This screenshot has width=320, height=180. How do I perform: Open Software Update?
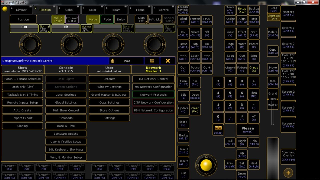point(66,134)
